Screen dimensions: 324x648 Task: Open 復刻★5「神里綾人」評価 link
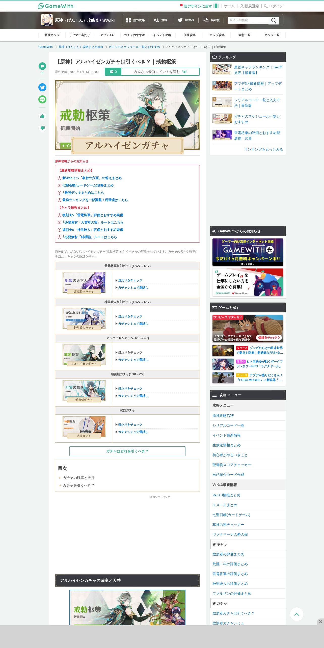click(x=93, y=230)
